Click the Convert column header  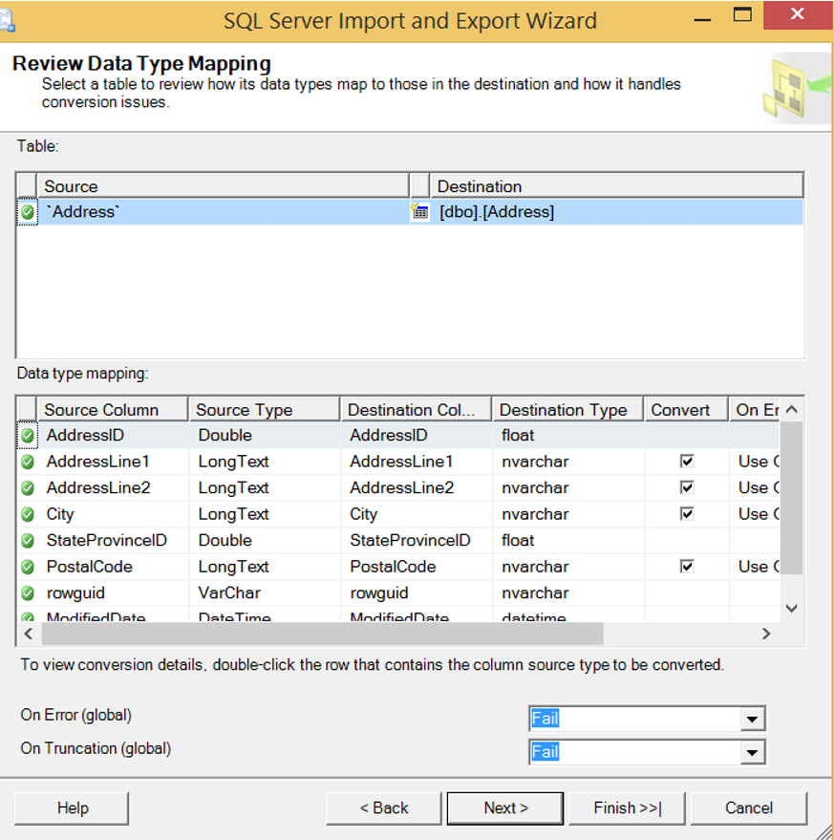686,410
